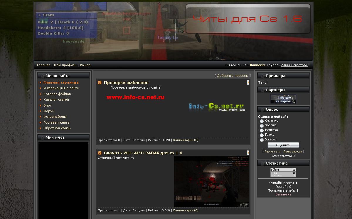
Task: Open the Архив опросов link
Action: click(292, 152)
